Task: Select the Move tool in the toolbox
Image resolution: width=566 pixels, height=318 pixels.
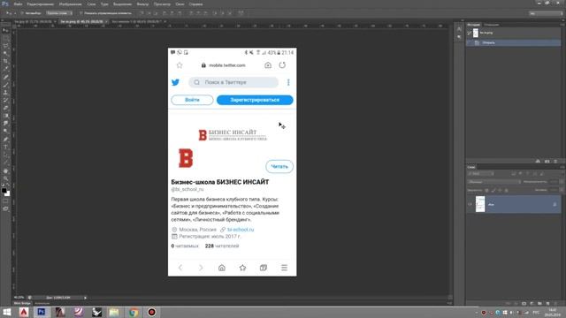Action: (5, 30)
